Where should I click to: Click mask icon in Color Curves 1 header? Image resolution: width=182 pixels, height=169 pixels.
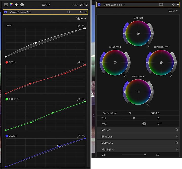[69, 12]
